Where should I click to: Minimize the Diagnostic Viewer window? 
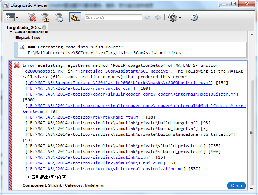point(224,4)
